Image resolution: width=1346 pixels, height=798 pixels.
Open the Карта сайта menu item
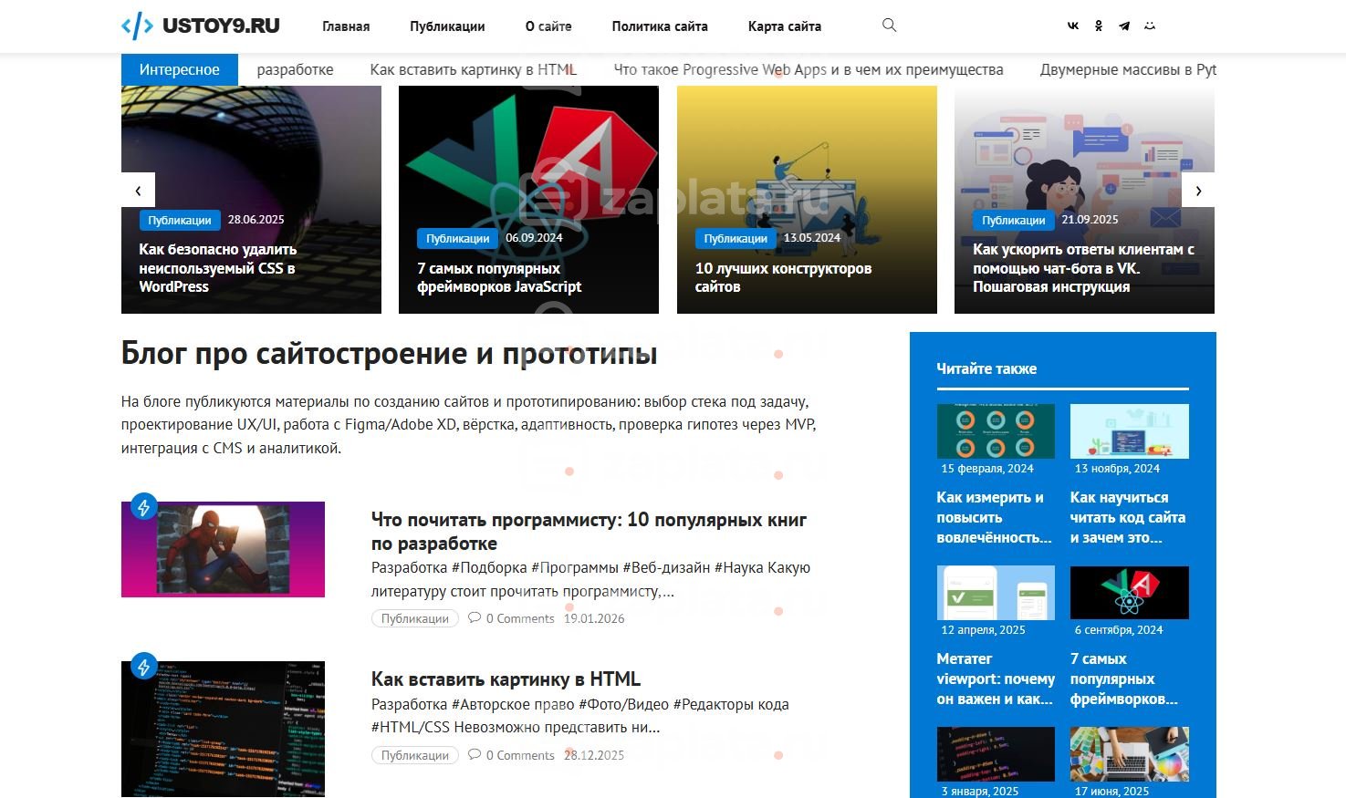pyautogui.click(x=785, y=26)
